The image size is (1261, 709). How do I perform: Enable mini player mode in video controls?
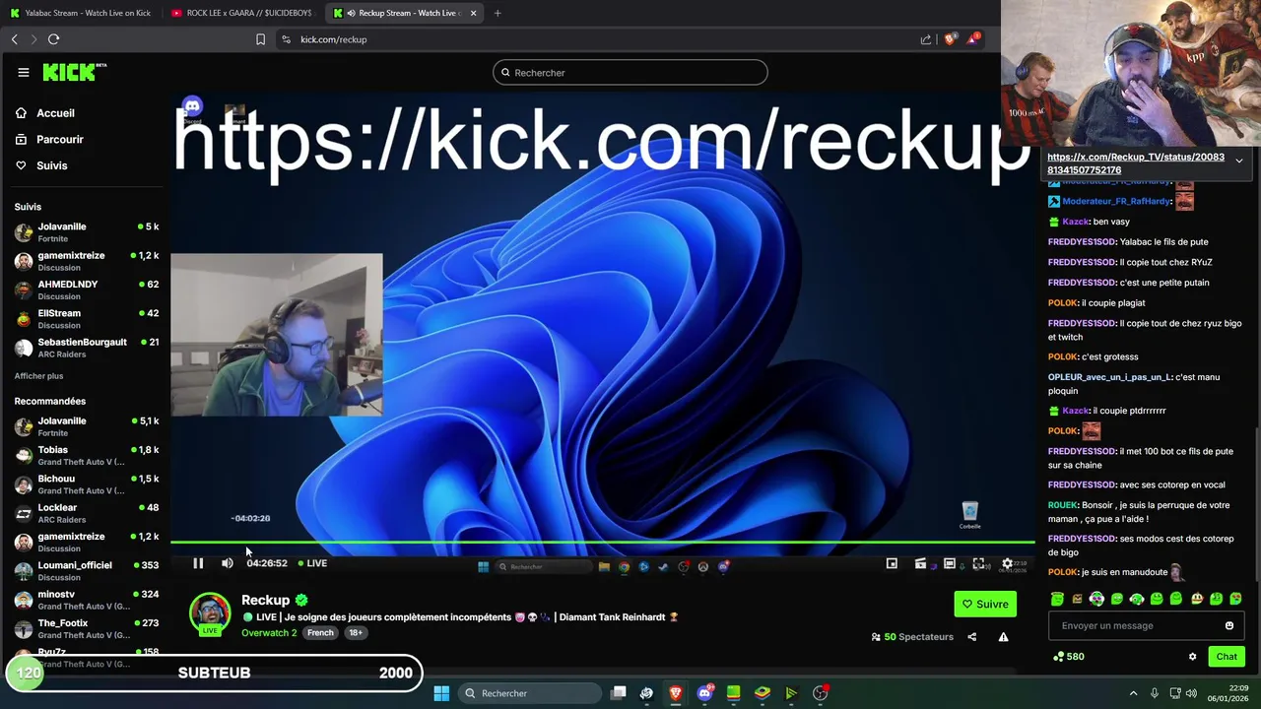(x=892, y=563)
